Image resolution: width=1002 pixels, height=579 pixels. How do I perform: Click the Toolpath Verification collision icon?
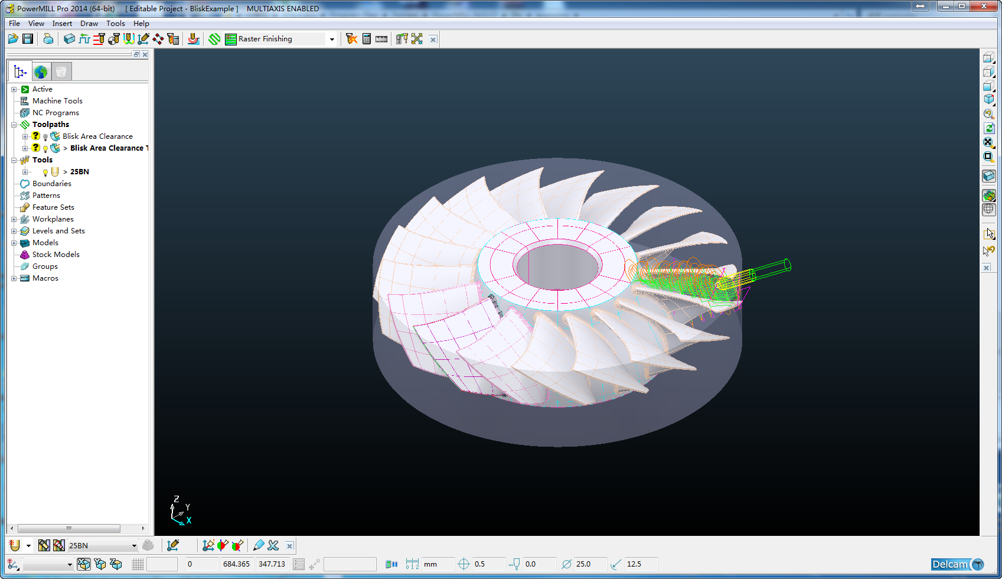(x=352, y=39)
